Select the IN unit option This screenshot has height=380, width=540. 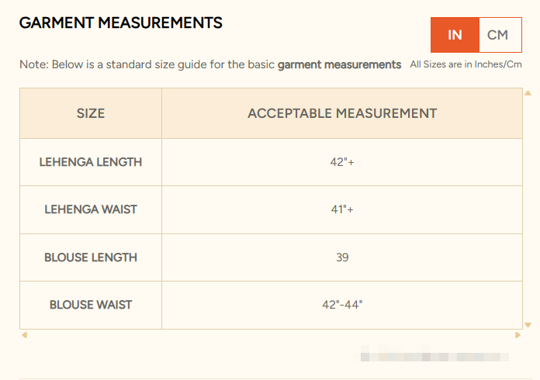click(455, 35)
